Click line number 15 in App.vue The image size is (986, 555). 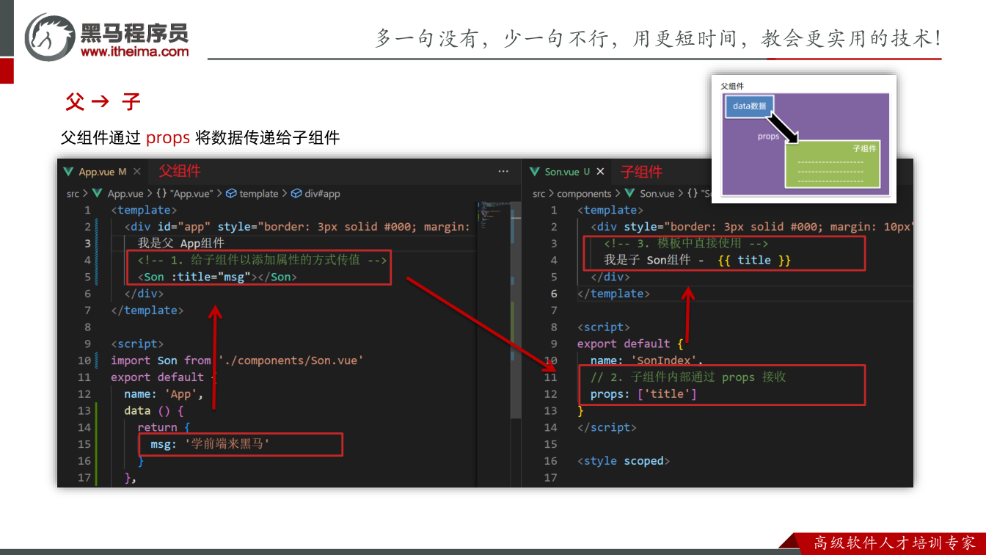coord(84,444)
